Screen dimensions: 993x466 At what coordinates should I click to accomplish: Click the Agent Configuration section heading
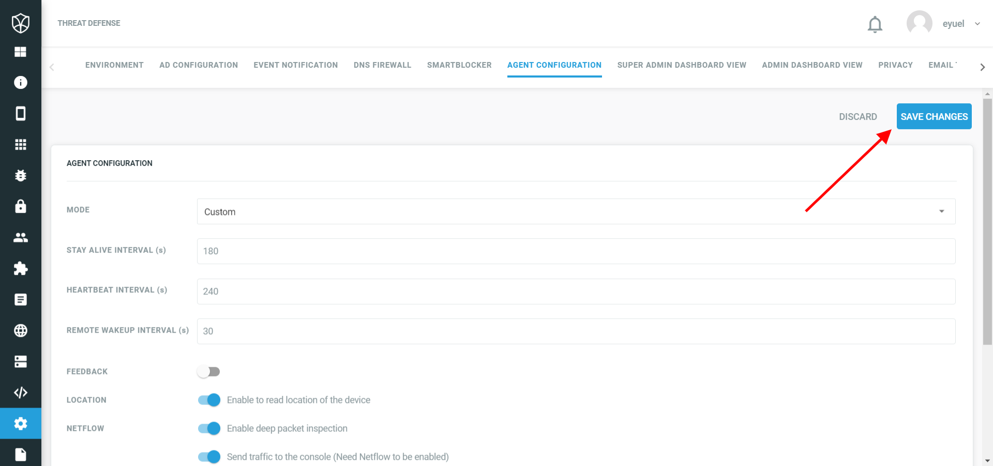pos(110,163)
